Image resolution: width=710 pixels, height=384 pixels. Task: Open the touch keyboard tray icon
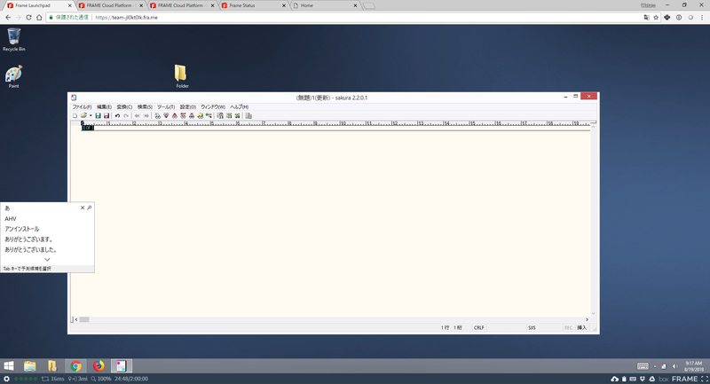coord(643,366)
